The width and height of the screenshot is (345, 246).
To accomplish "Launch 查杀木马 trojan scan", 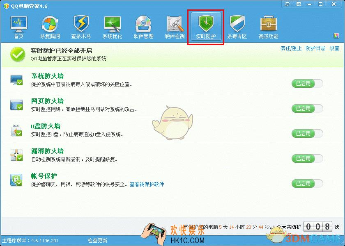I will click(x=81, y=27).
